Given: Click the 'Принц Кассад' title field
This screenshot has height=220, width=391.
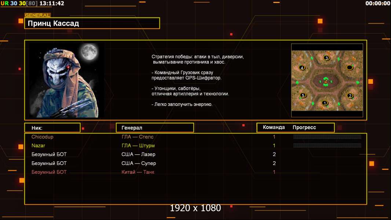Looking at the screenshot, I should tap(92, 23).
